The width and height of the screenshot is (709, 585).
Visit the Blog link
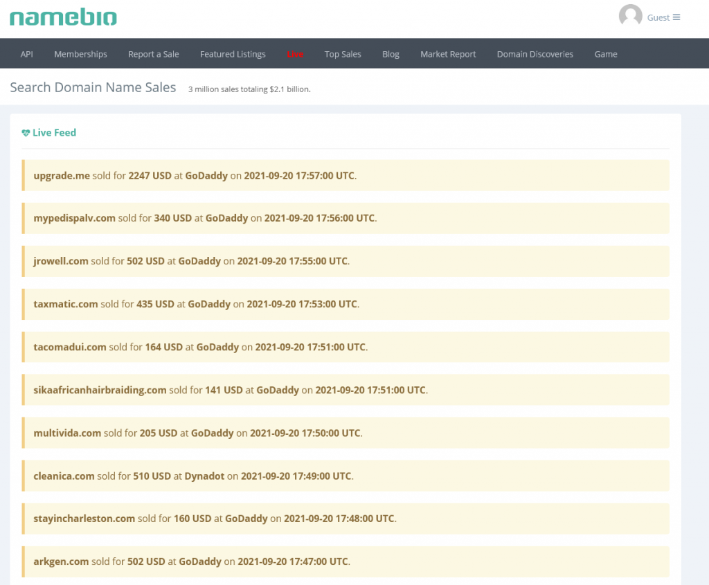click(391, 54)
